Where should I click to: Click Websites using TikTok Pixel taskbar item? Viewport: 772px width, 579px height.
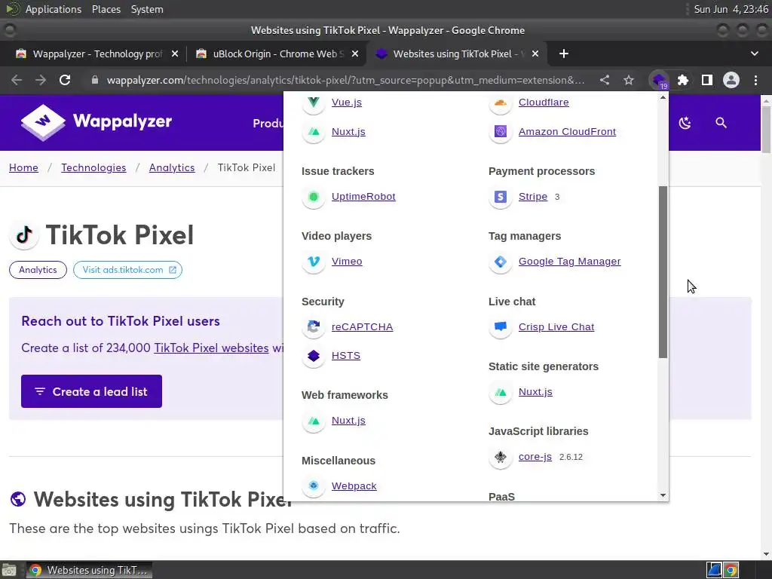(89, 570)
